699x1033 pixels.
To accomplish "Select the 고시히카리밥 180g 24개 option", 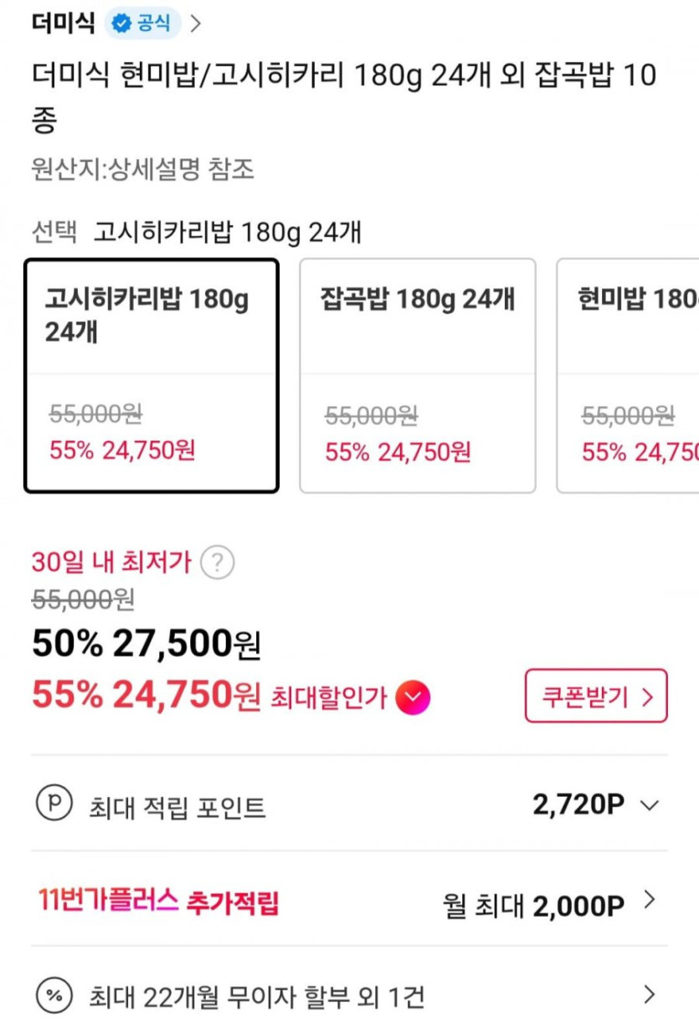I will pos(152,375).
